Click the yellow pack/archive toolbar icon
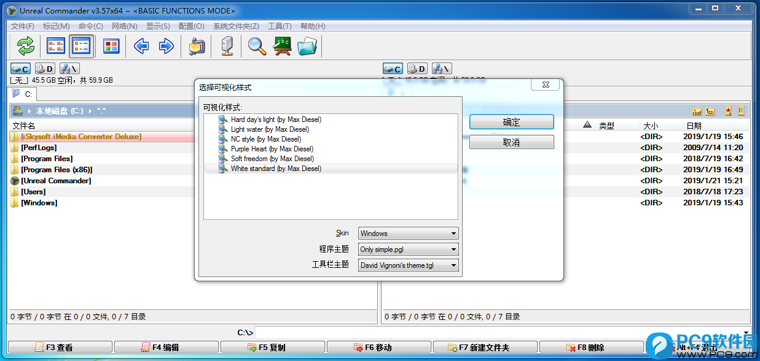The height and width of the screenshot is (361, 760). click(x=197, y=46)
